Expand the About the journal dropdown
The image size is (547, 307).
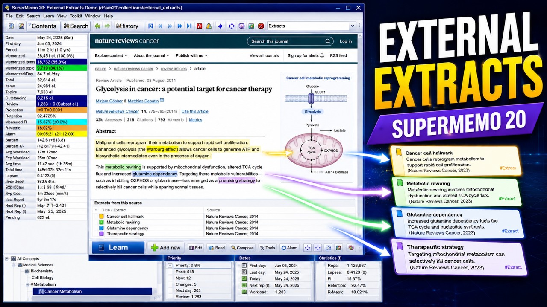click(151, 55)
